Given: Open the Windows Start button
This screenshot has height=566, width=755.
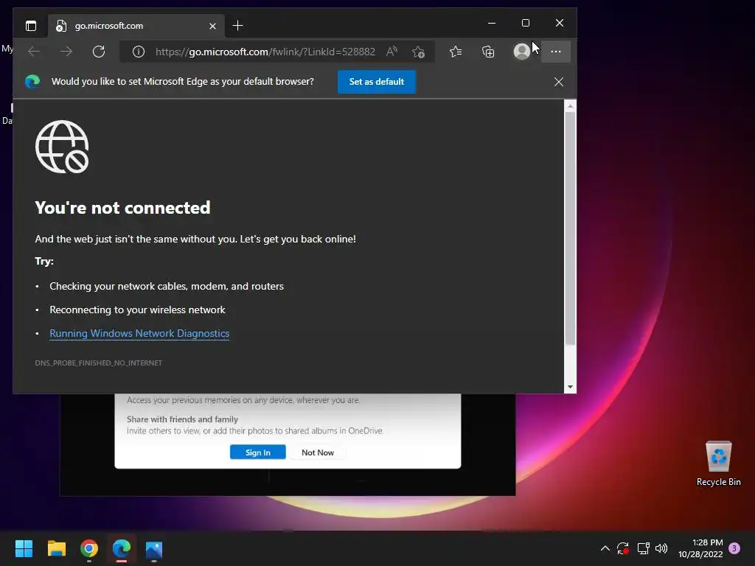Looking at the screenshot, I should pos(24,548).
